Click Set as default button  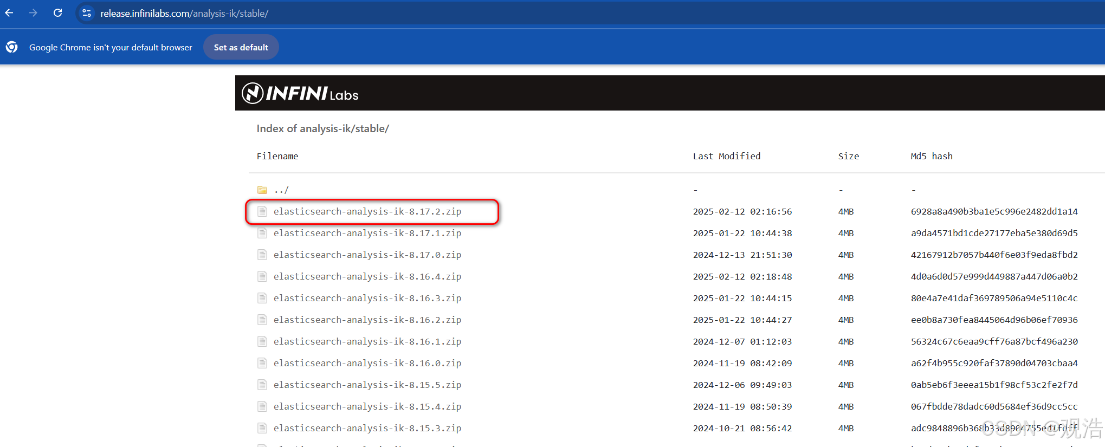(x=241, y=47)
